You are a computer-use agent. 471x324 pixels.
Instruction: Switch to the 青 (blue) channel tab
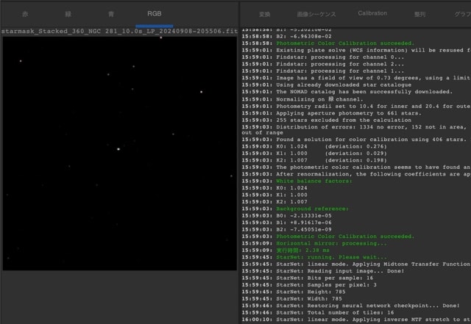pyautogui.click(x=111, y=14)
